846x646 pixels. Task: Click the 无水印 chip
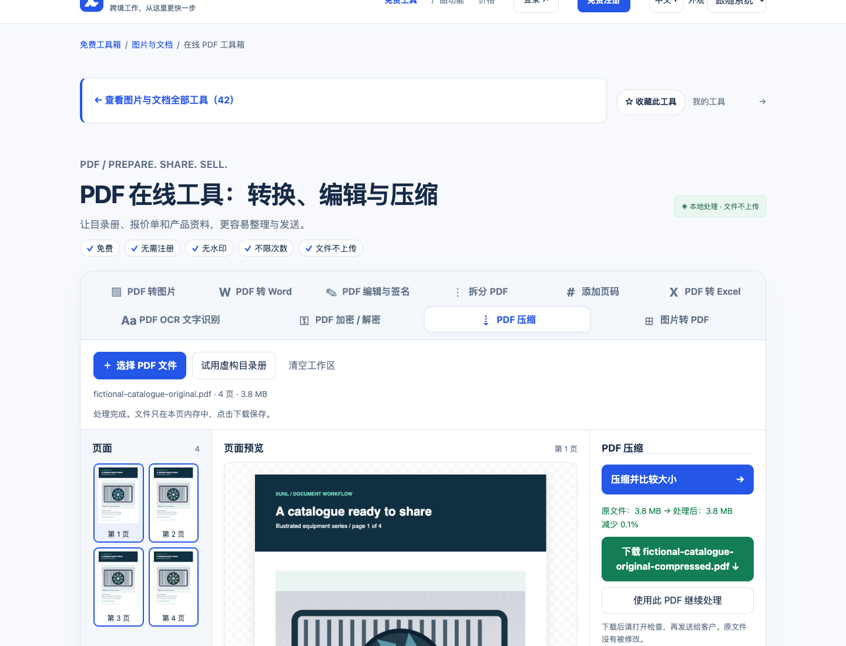[x=209, y=248]
